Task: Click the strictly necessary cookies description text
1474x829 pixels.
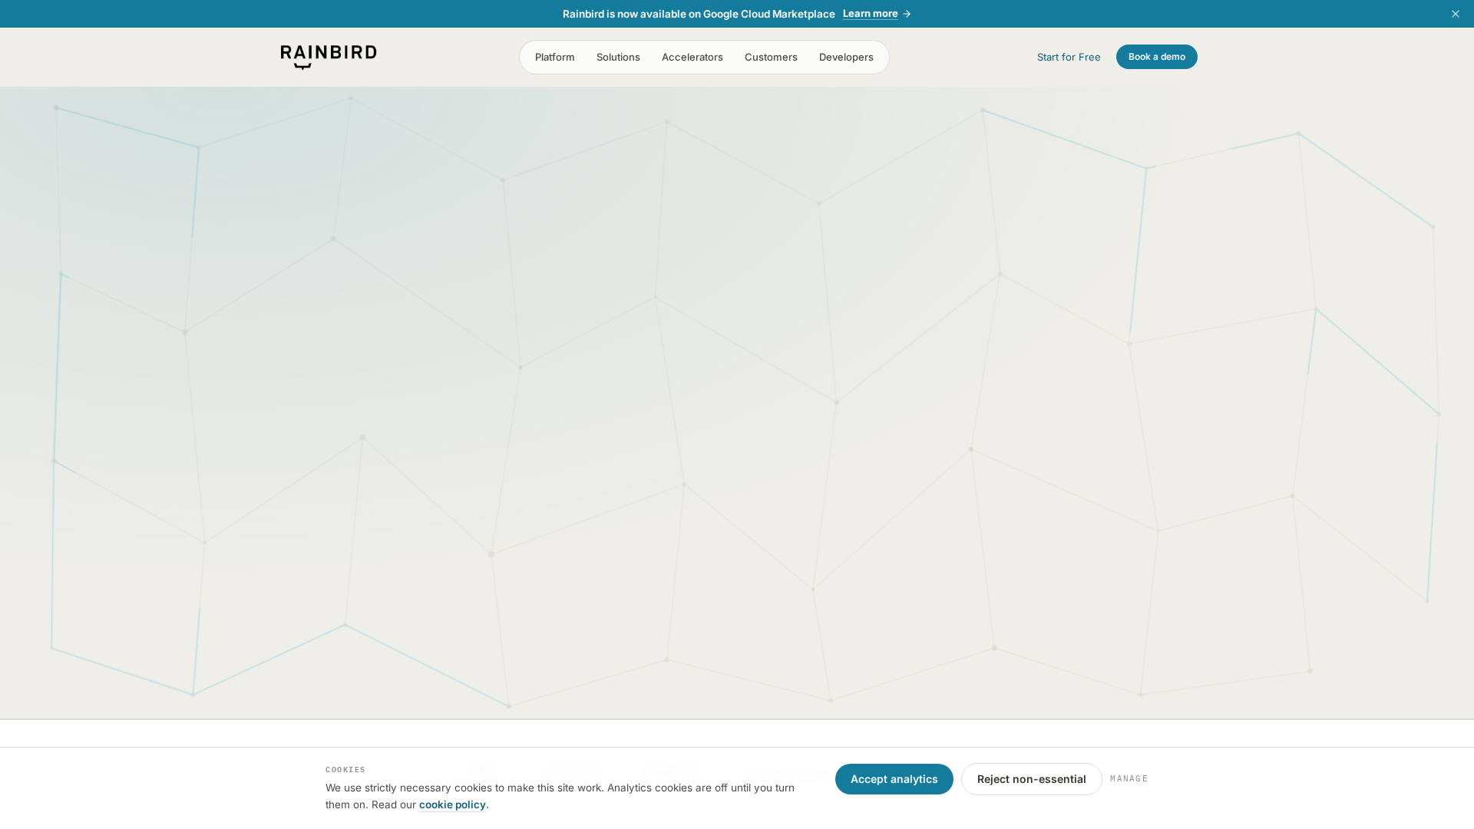Action: click(560, 796)
